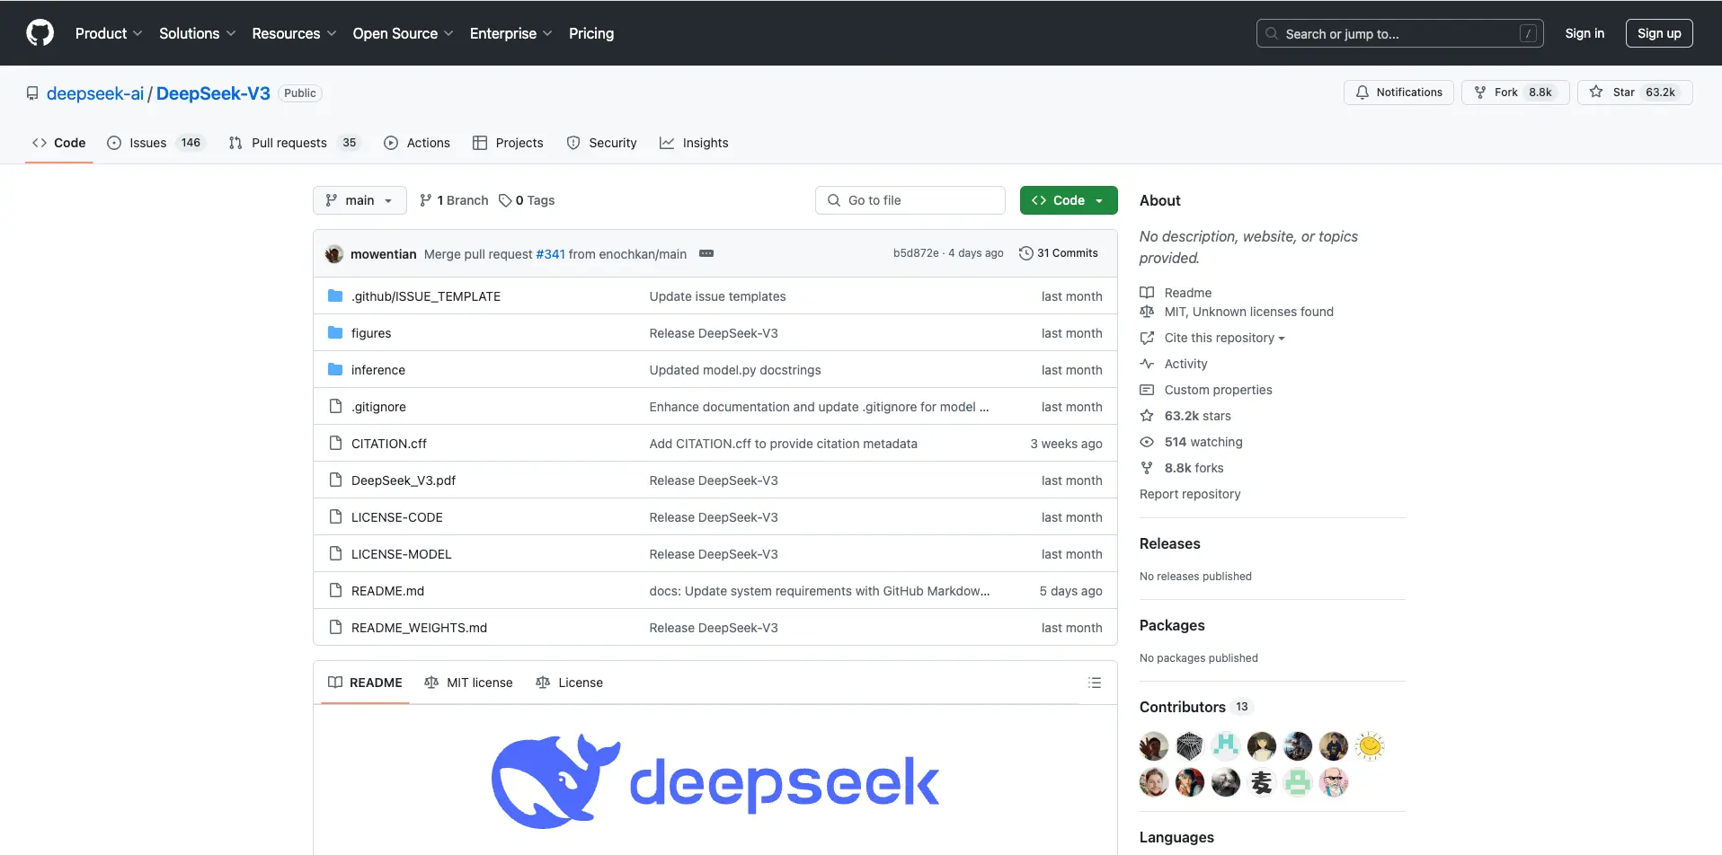The height and width of the screenshot is (855, 1722).
Task: Open the Actions tab
Action: click(417, 143)
